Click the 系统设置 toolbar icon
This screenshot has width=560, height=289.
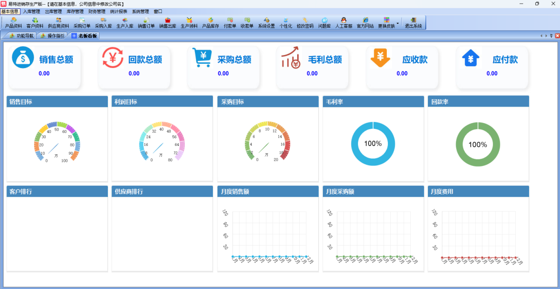click(266, 23)
